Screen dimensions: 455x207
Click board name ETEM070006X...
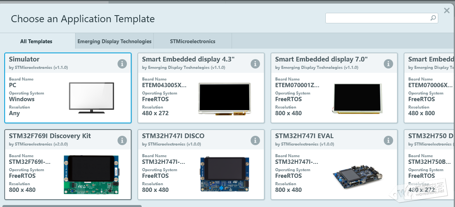pyautogui.click(x=430, y=85)
